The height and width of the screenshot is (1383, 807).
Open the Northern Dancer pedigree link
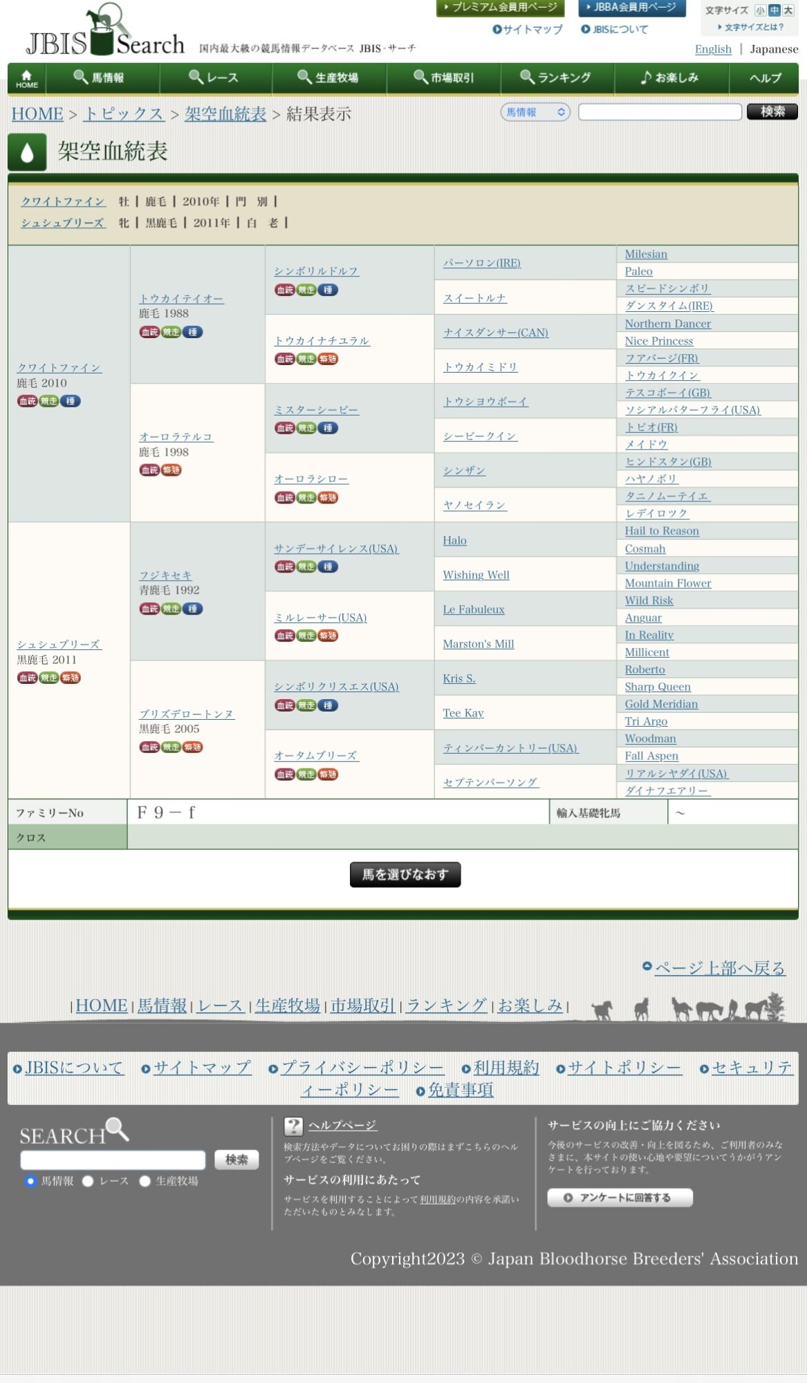[667, 324]
